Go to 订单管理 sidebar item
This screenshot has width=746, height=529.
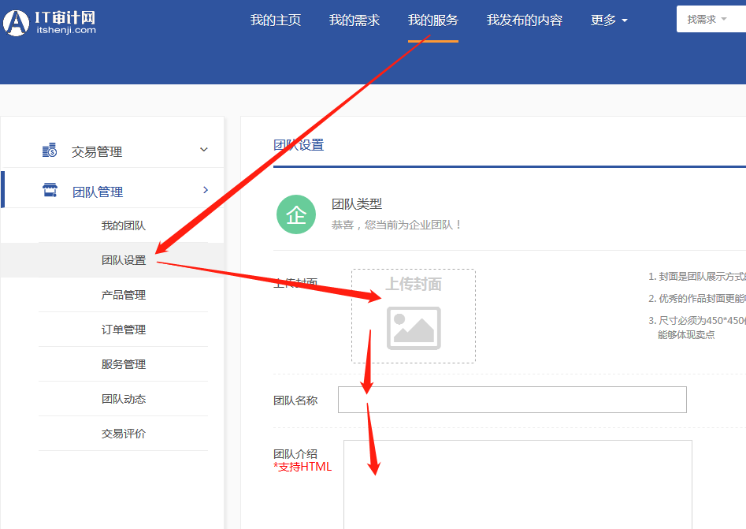point(124,330)
